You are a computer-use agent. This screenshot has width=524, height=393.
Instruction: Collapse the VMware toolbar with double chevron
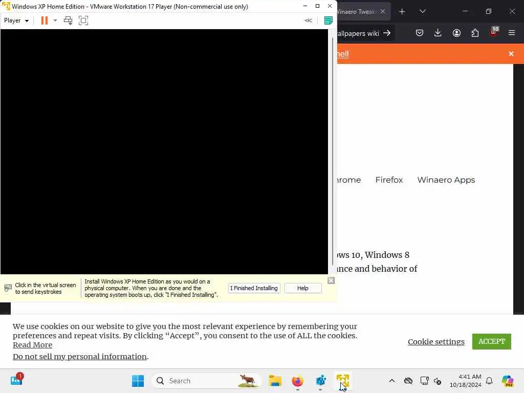pyautogui.click(x=308, y=20)
